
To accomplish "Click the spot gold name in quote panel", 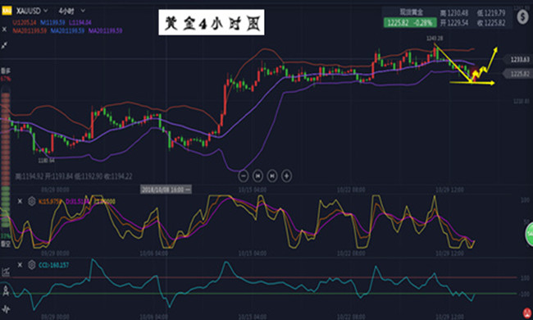I will tap(411, 12).
